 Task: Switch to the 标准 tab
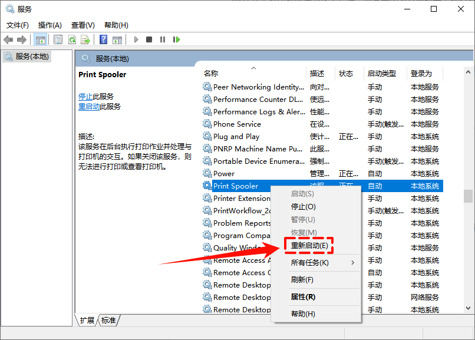(108, 320)
